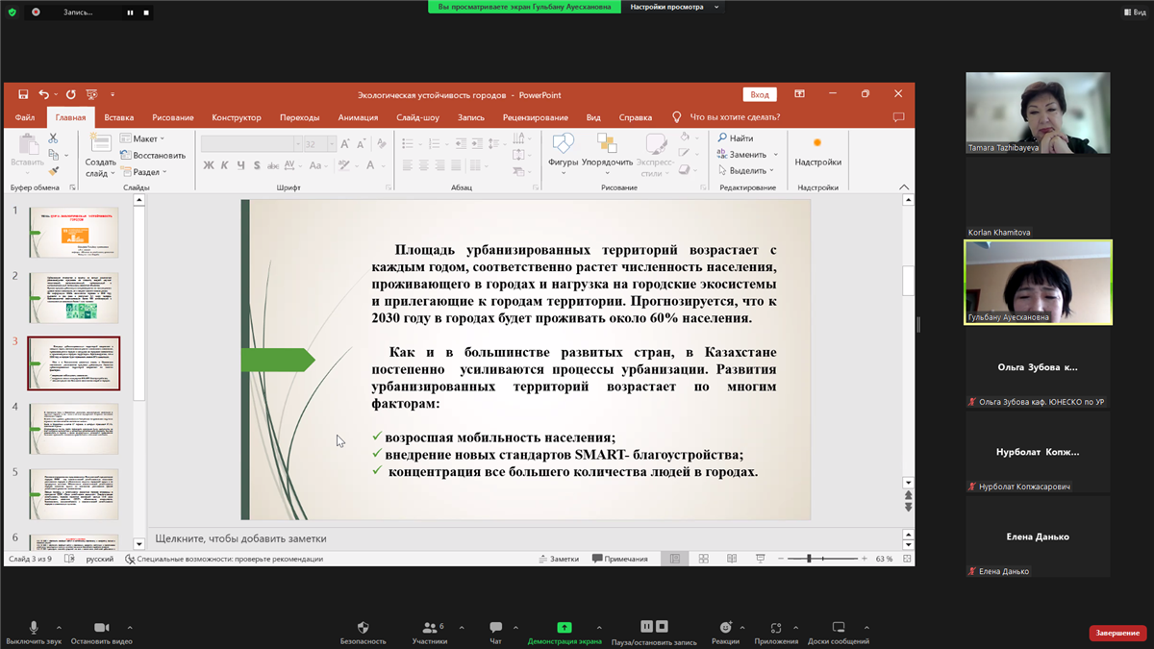The width and height of the screenshot is (1154, 649).
Task: Click the Sign in (Вход) button
Action: [x=760, y=94]
